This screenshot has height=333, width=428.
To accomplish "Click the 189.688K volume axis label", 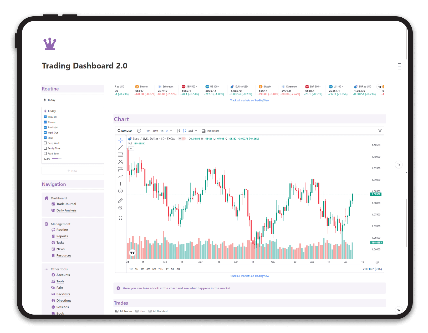I will click(376, 243).
